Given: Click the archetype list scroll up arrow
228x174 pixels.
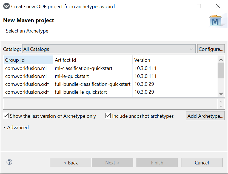Looking at the screenshot, I should coord(221,60).
